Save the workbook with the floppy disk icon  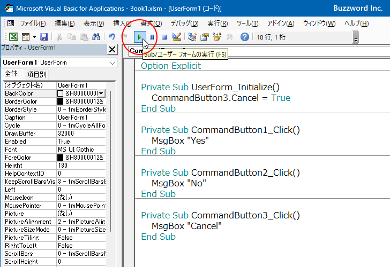pyautogui.click(x=44, y=37)
